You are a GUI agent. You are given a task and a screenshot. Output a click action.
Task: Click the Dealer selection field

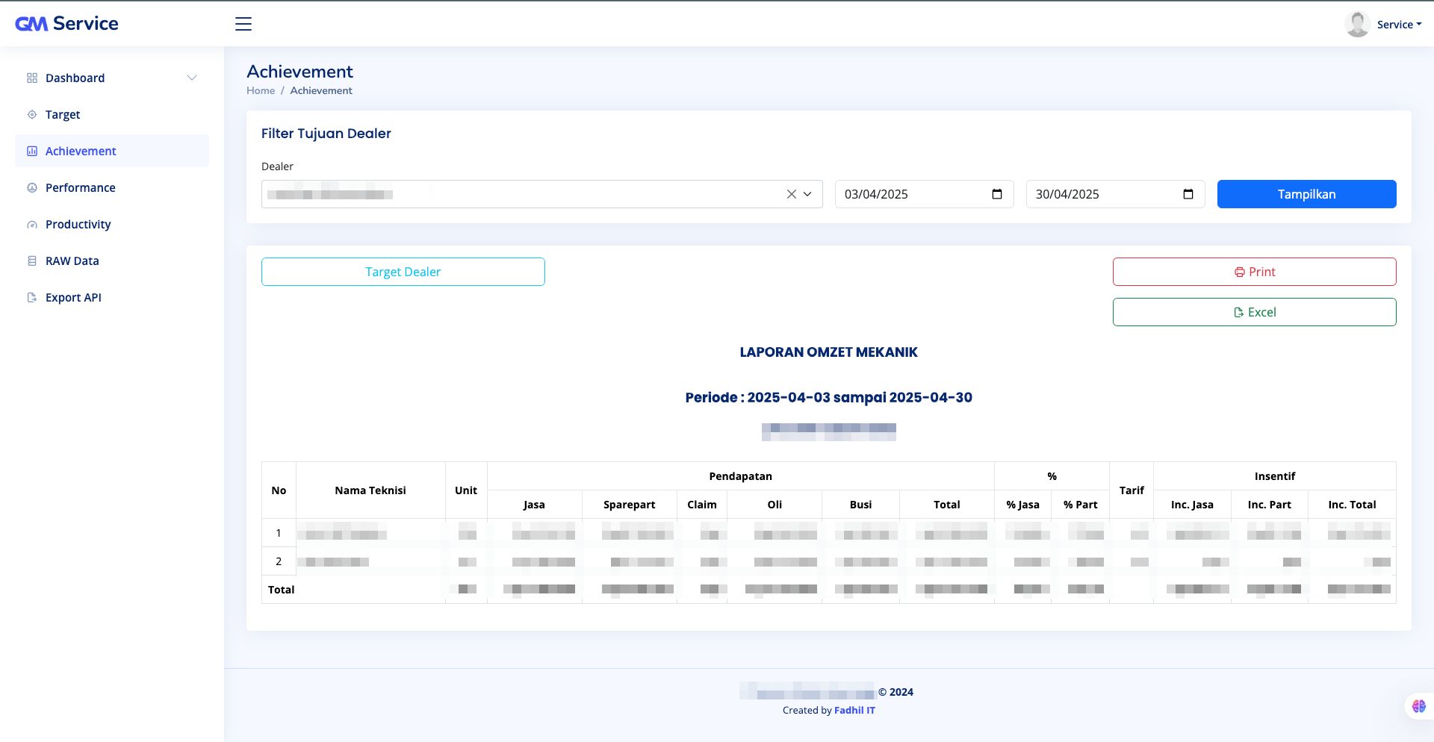[541, 194]
